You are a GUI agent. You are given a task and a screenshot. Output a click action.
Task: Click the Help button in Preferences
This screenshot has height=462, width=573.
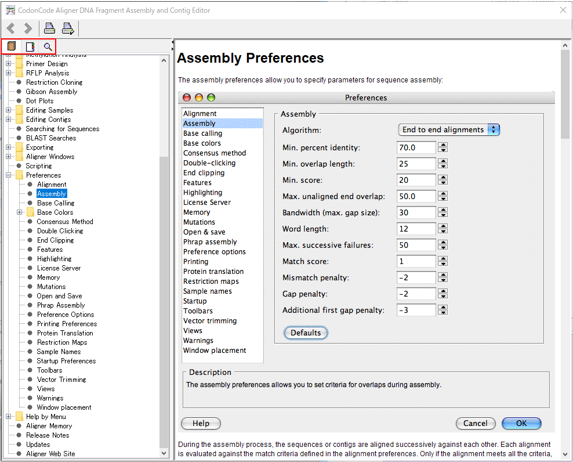pyautogui.click(x=201, y=423)
